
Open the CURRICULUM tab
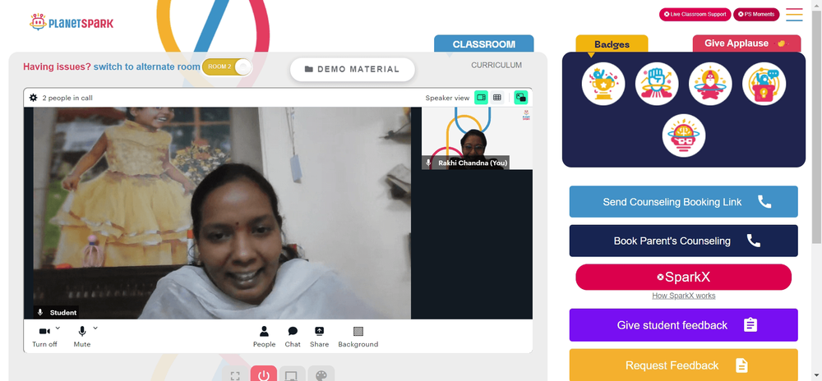(x=496, y=66)
